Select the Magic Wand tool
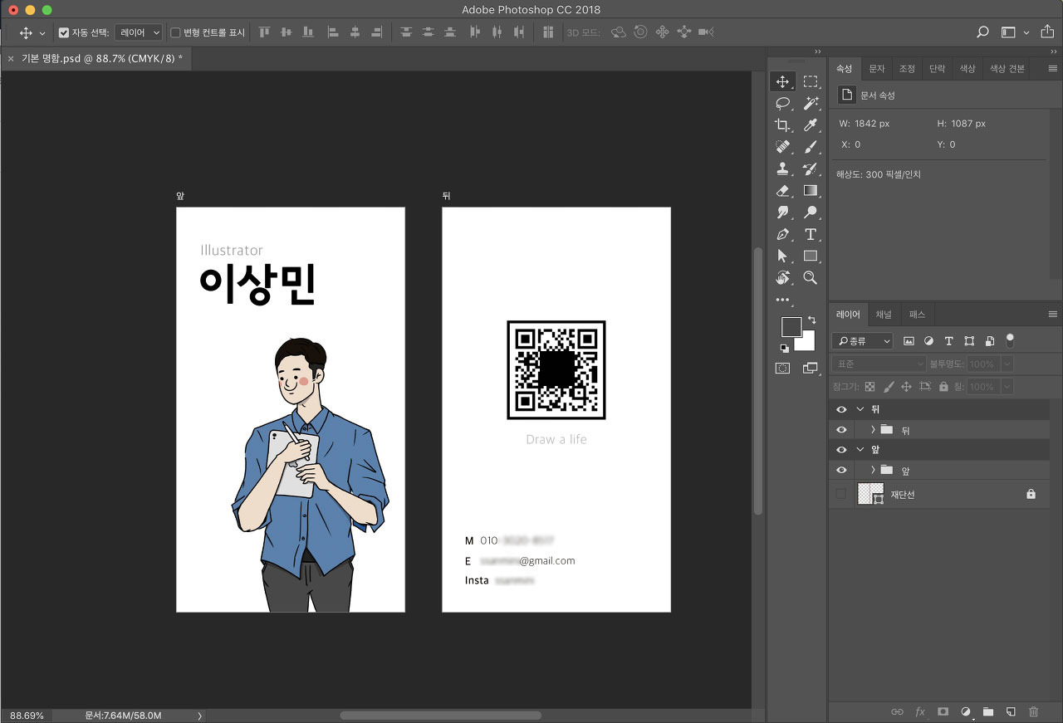The image size is (1063, 723). (811, 103)
